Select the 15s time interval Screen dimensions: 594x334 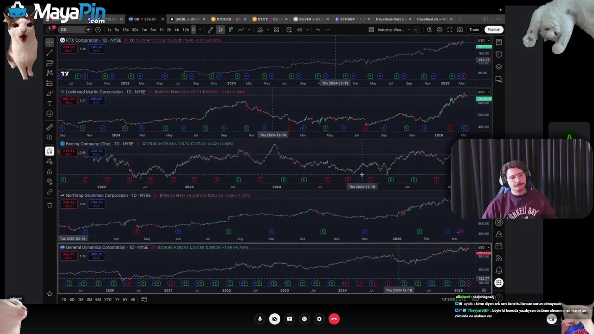pos(125,30)
